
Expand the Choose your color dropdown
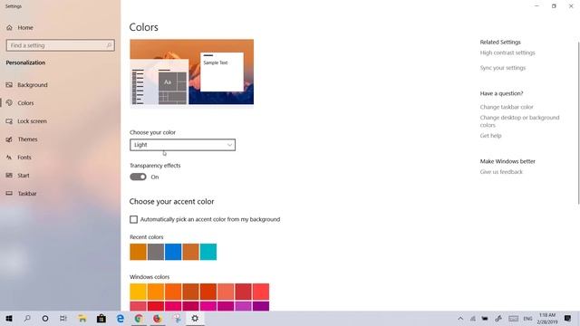tap(182, 145)
